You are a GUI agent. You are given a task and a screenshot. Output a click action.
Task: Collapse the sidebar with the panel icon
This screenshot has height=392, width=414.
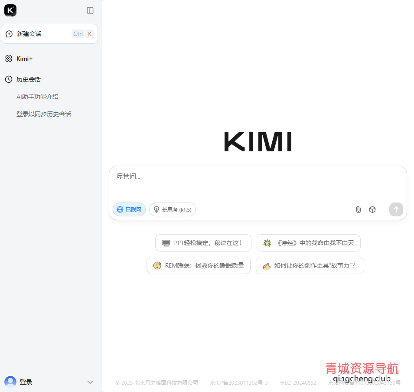coord(90,10)
